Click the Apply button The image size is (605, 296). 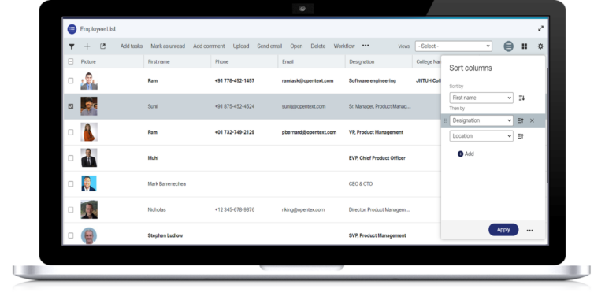pos(503,230)
